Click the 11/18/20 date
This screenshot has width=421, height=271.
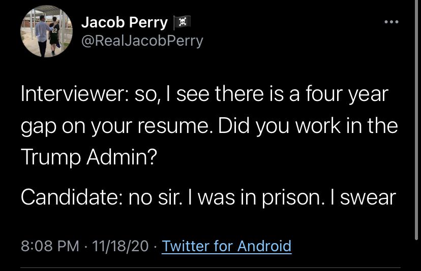120,246
